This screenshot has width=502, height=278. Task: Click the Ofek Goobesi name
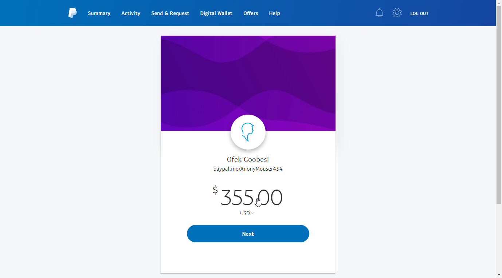[248, 159]
